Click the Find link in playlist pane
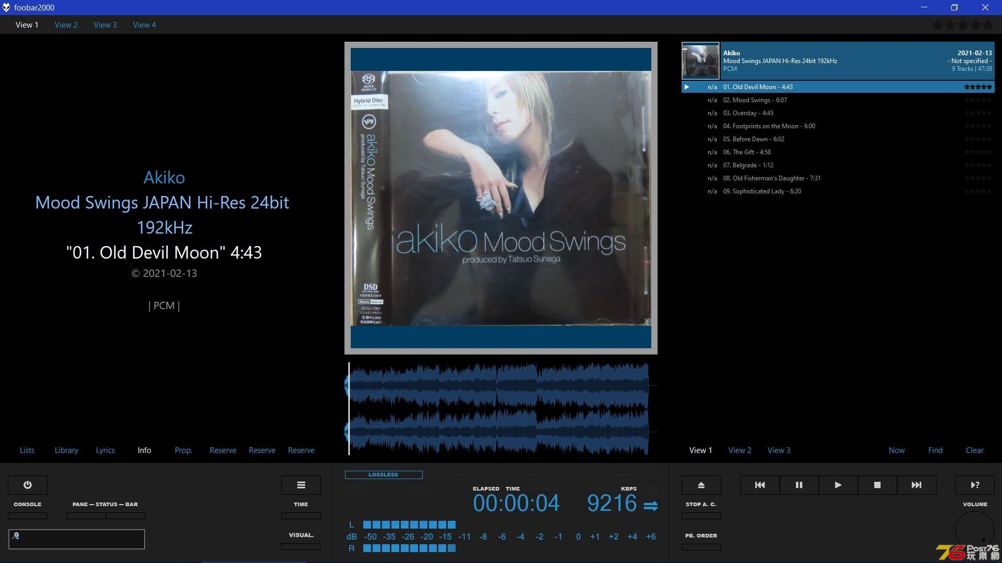1002x563 pixels. point(936,450)
